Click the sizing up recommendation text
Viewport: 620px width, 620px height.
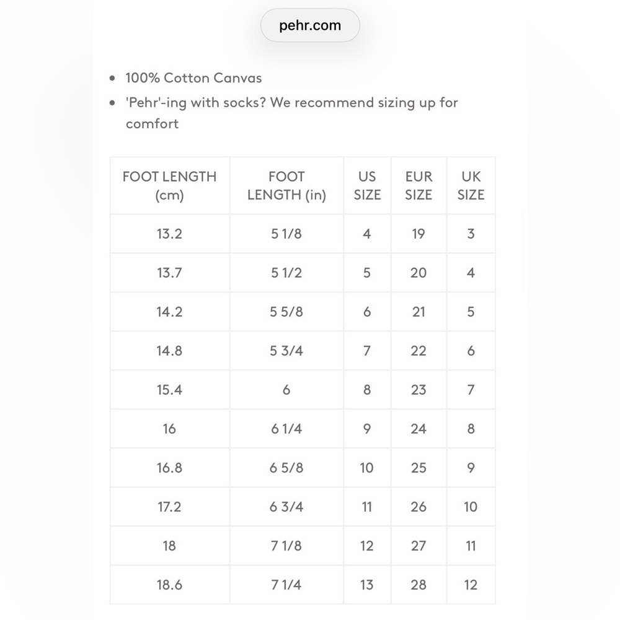(x=291, y=113)
